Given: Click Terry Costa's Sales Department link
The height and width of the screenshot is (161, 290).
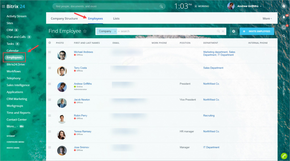Looking at the screenshot, I should tap(213, 68).
